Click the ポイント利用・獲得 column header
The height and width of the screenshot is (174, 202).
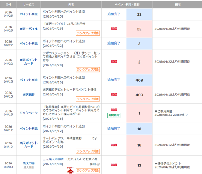(127, 5)
